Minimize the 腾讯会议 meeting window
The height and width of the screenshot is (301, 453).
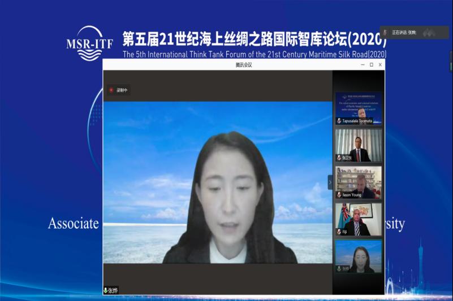tap(362, 65)
